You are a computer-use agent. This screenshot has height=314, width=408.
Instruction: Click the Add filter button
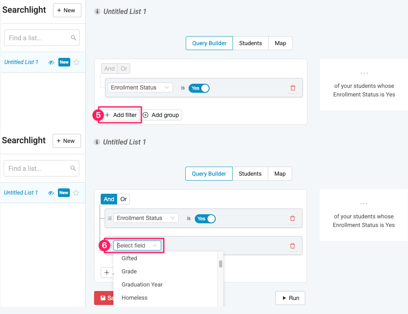click(x=121, y=115)
